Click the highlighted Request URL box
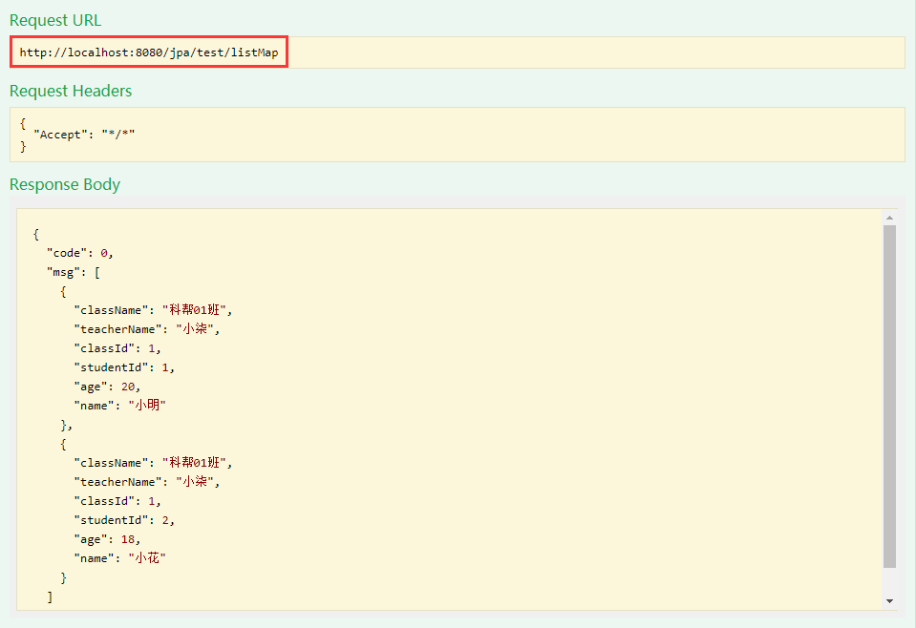 pos(148,52)
